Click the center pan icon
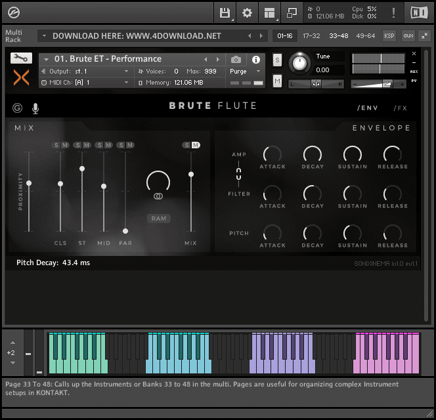436x420 pixels. click(316, 84)
